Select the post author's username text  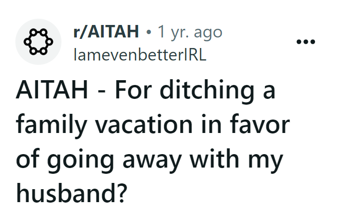[139, 54]
